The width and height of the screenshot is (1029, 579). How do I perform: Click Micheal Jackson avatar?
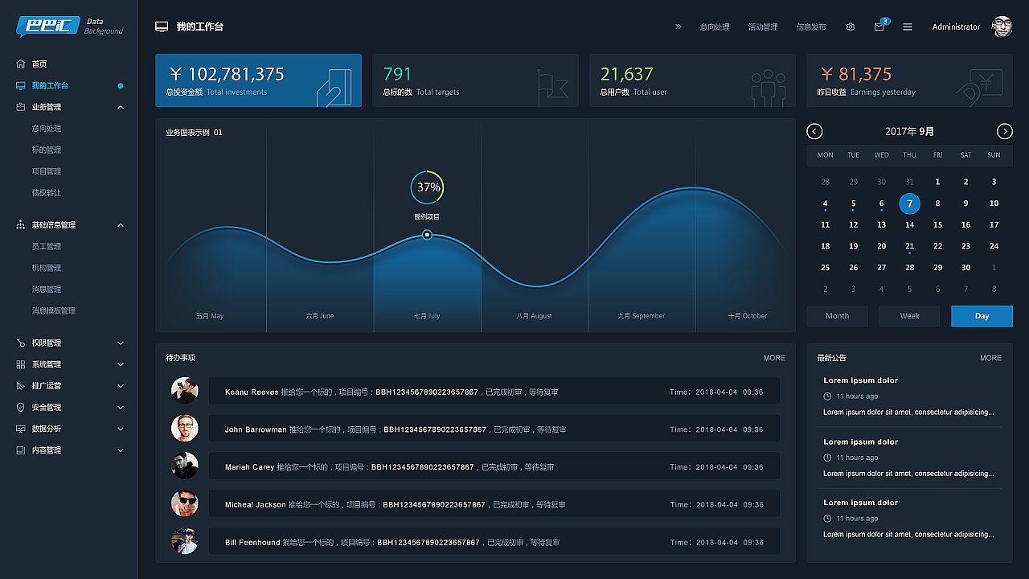[x=184, y=503]
